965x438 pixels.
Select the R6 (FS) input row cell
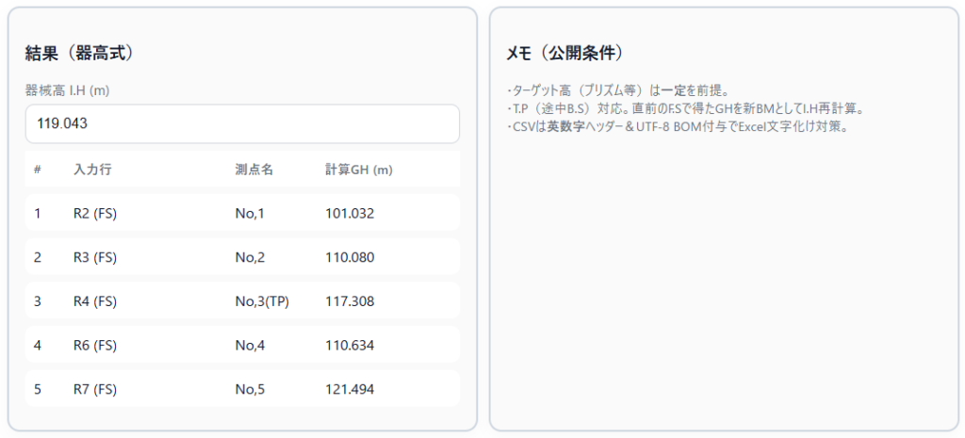coord(94,346)
